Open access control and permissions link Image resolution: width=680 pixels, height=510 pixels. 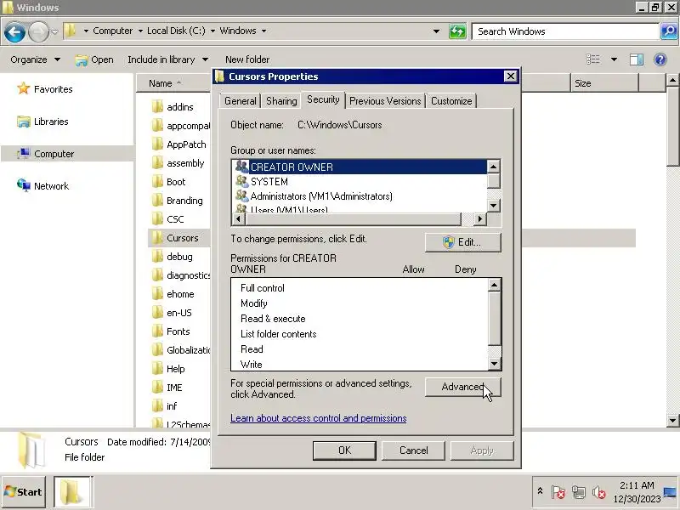[318, 418]
